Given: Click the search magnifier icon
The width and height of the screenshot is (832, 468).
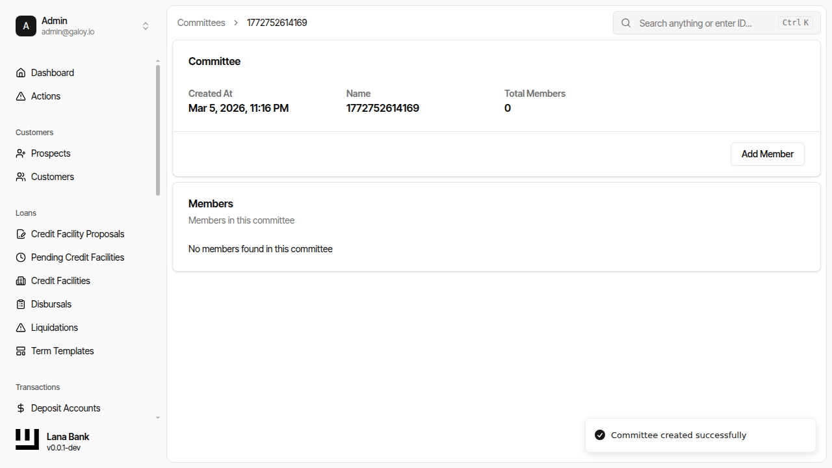Looking at the screenshot, I should coord(626,23).
